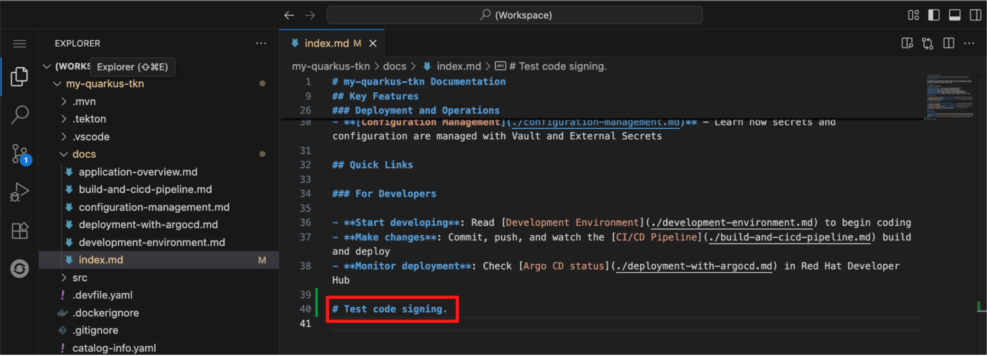
Task: Split the editor right
Action: pyautogui.click(x=949, y=43)
